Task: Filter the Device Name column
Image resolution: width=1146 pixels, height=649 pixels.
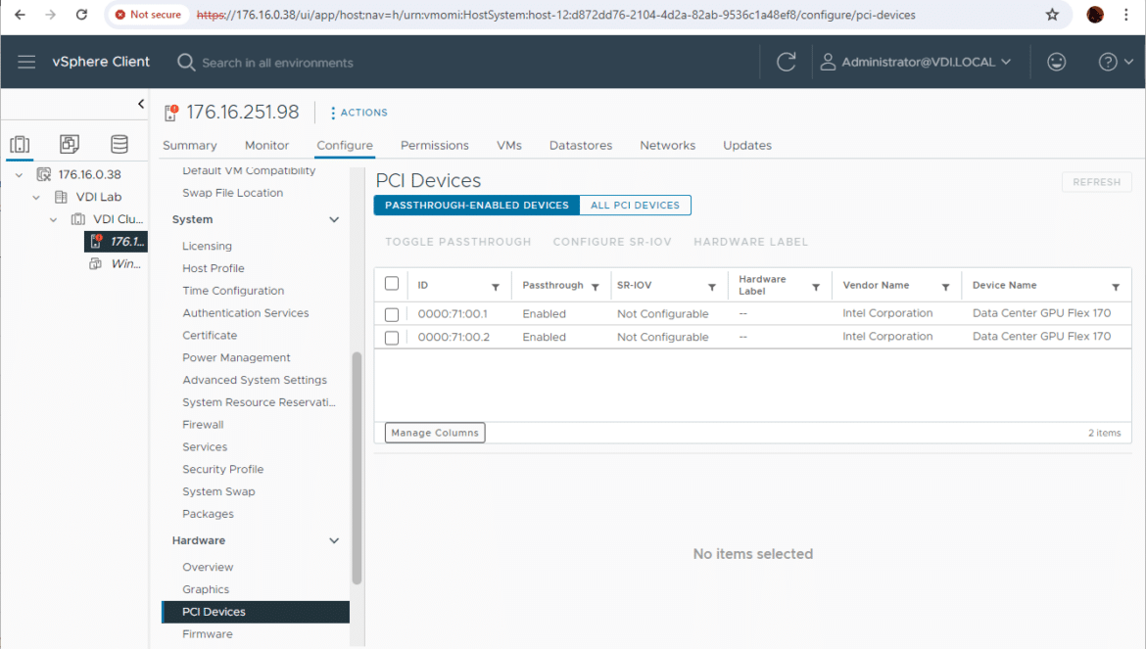Action: [x=1116, y=287]
